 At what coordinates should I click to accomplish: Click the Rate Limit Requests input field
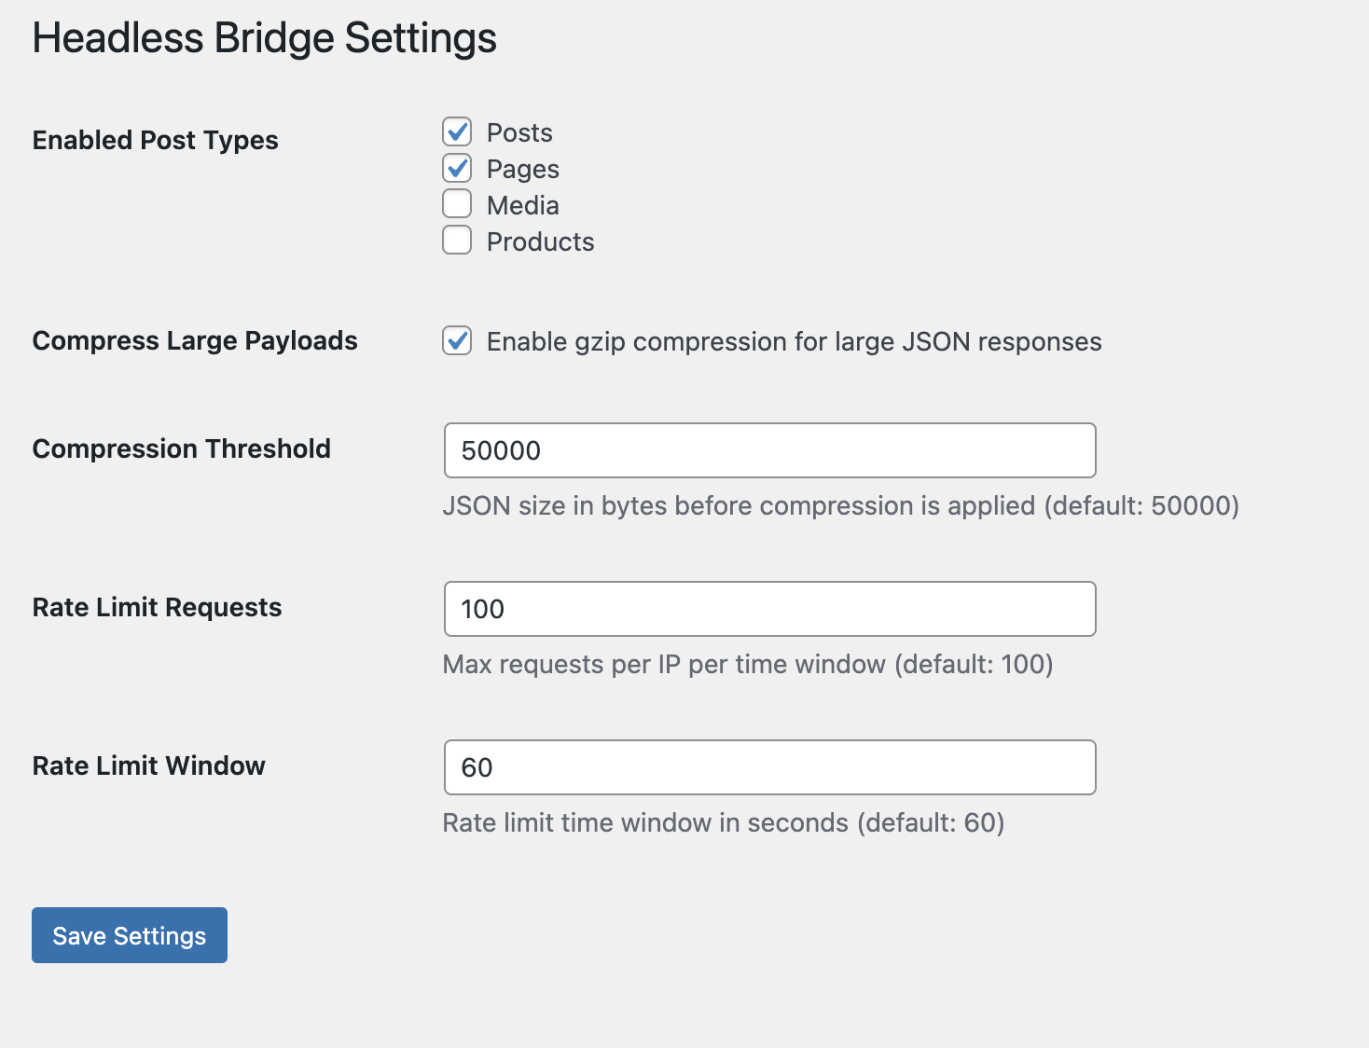769,609
